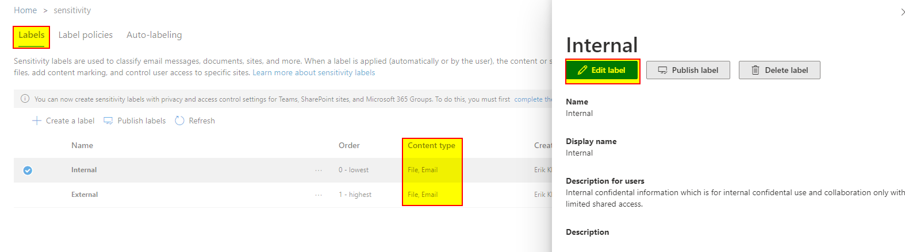Select the Labels tab
Image resolution: width=905 pixels, height=252 pixels.
tap(31, 35)
